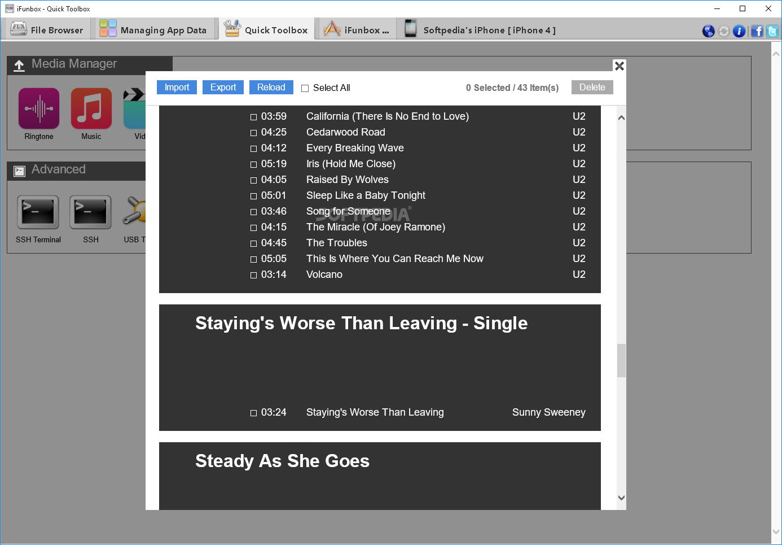The width and height of the screenshot is (782, 545).
Task: Click the main window scrollbar up arrow
Action: click(x=776, y=54)
